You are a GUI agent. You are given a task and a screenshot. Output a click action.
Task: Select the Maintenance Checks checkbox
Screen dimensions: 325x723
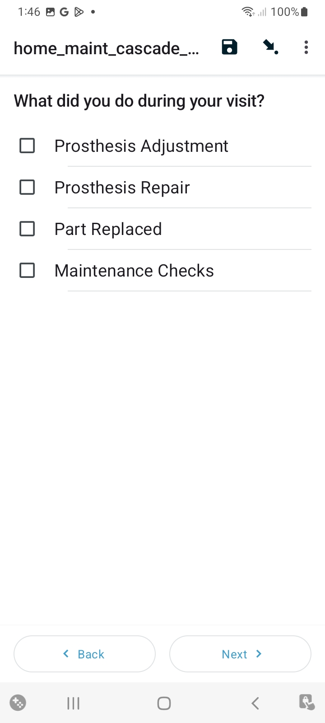tap(27, 271)
